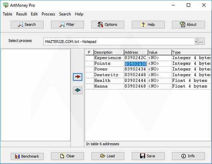The height and width of the screenshot is (164, 212).
Task: Save the current table
Action: tap(148, 156)
